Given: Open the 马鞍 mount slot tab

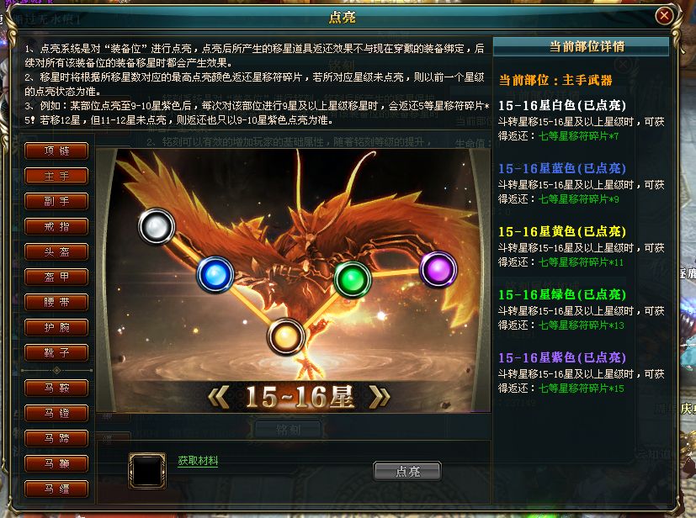Looking at the screenshot, I should click(56, 388).
